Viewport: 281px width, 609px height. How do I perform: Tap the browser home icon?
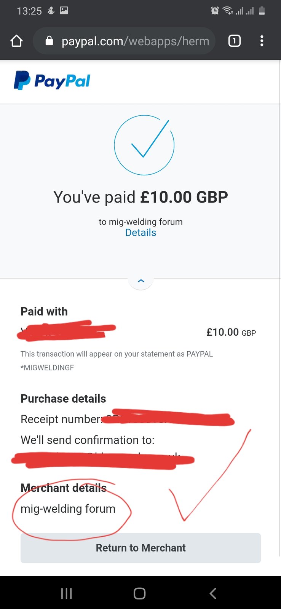click(x=16, y=41)
